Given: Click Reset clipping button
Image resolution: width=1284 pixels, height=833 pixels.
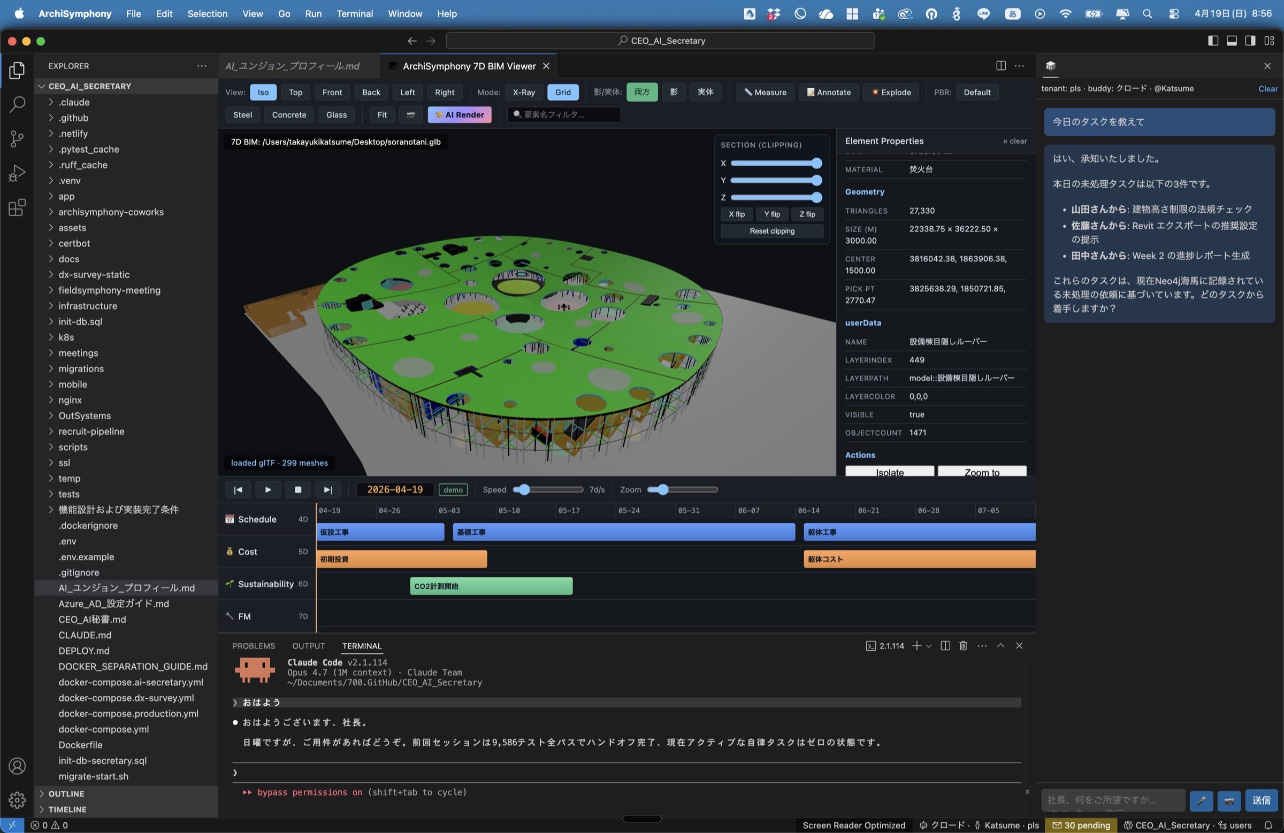Looking at the screenshot, I should point(772,231).
